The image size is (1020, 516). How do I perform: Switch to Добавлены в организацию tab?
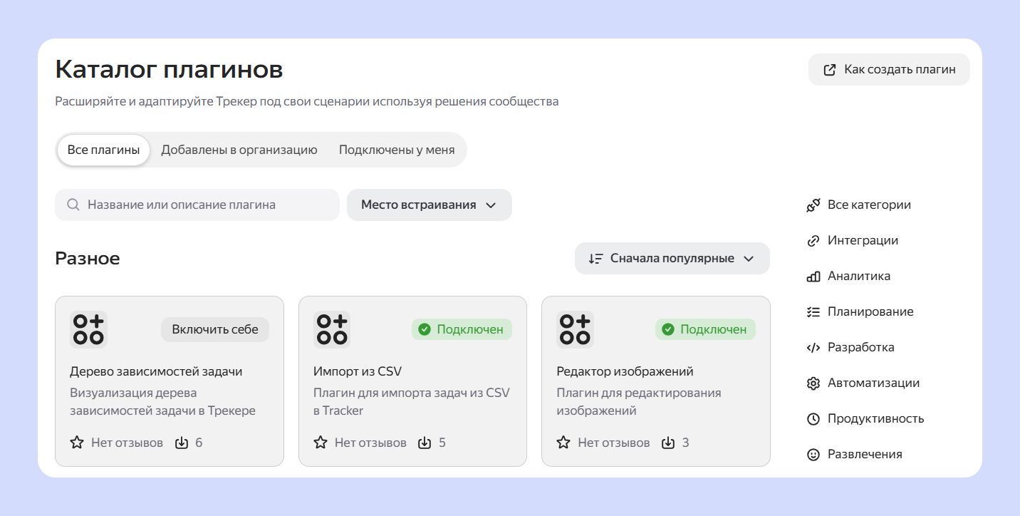pos(239,150)
